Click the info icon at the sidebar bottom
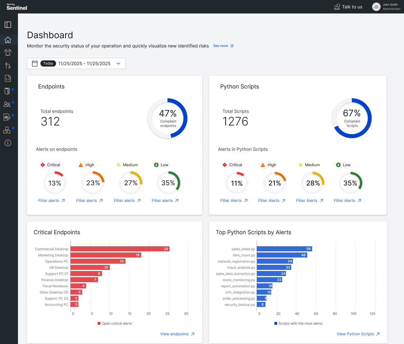Viewport: 404px width, 344px height. pyautogui.click(x=8, y=143)
